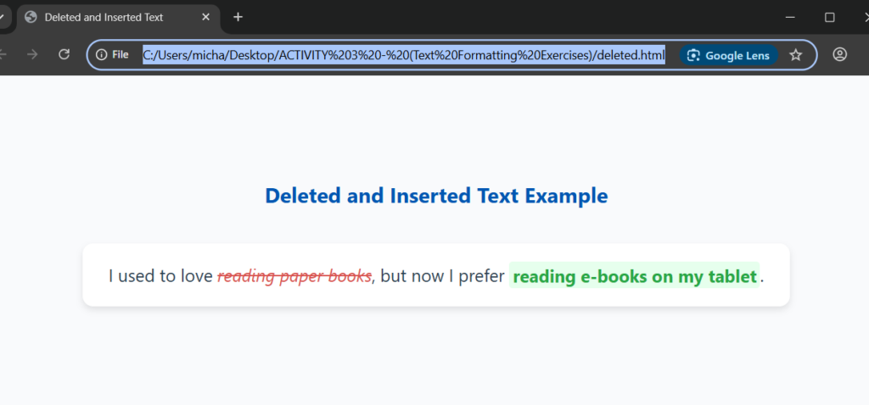Search this page with Google Lens

[x=728, y=55]
